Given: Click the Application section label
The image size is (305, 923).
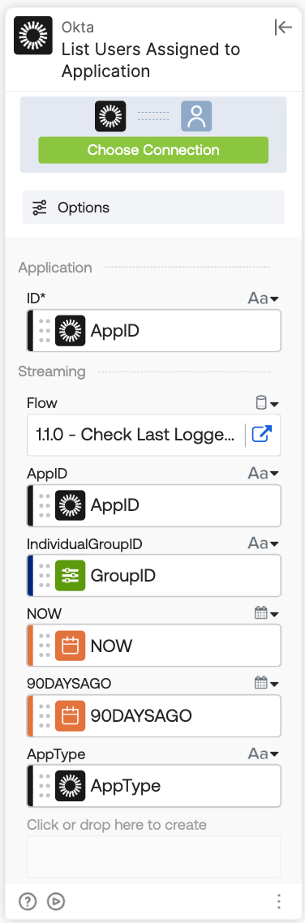Looking at the screenshot, I should (55, 268).
